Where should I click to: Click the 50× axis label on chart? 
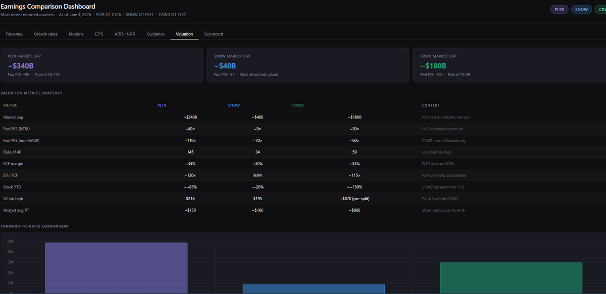pyautogui.click(x=11, y=242)
